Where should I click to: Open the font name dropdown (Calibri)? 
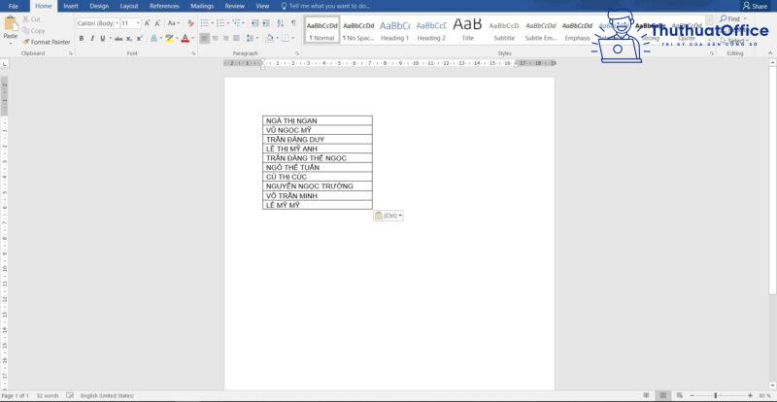(x=117, y=23)
